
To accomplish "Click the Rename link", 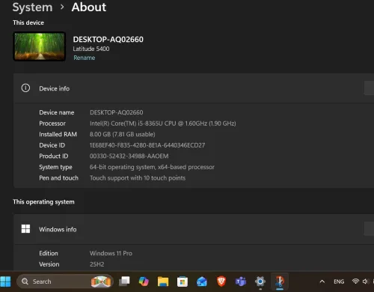I will 85,58.
